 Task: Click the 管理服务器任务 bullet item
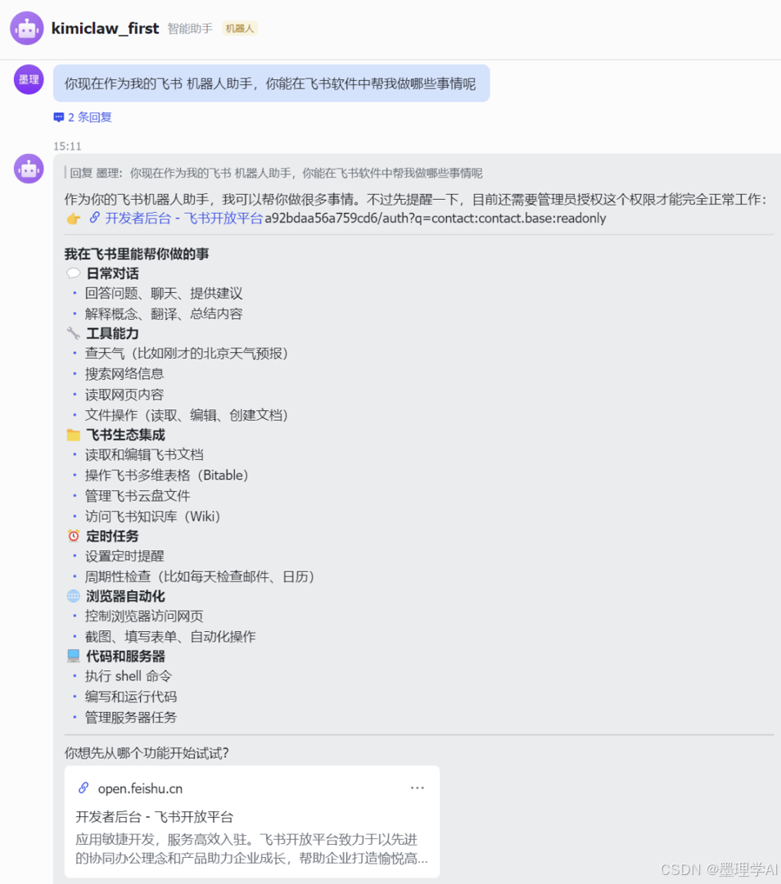pos(131,717)
